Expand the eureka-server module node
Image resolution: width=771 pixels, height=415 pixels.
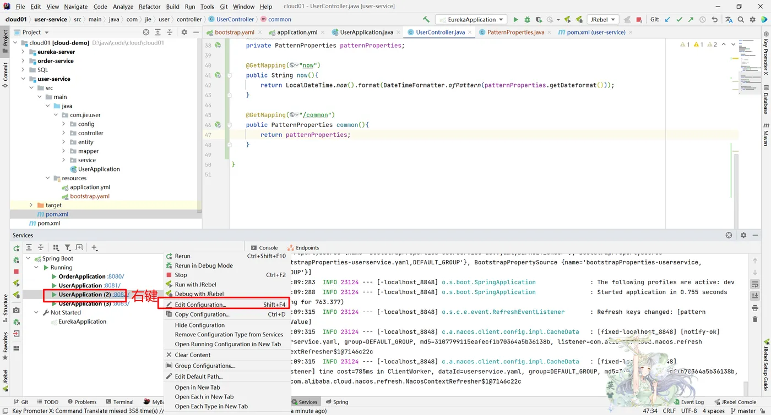(x=23, y=52)
